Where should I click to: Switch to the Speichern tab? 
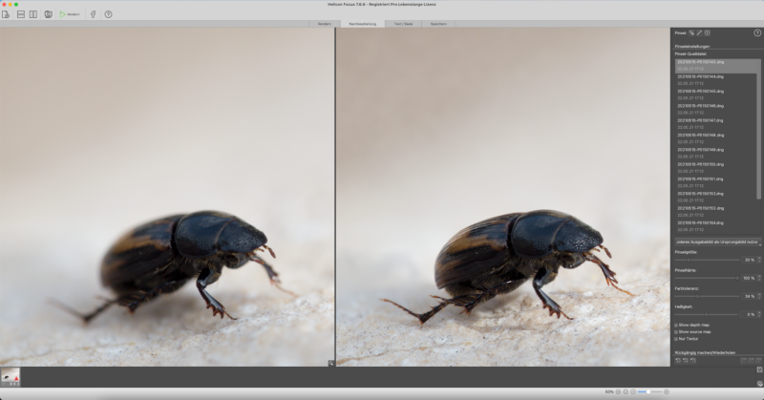(438, 24)
